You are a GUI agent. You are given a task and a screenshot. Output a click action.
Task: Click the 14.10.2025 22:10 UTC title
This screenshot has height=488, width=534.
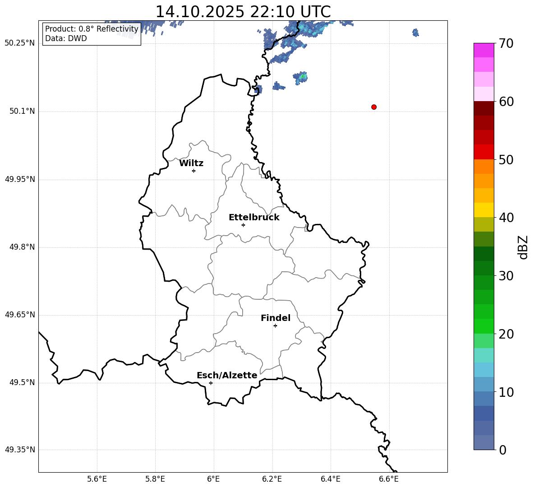coord(243,12)
